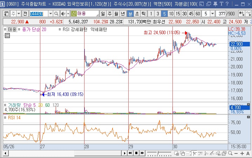This screenshot has height=158, width=252.
Task: Click the vertical line wave tool icon
Action: coord(206,153)
